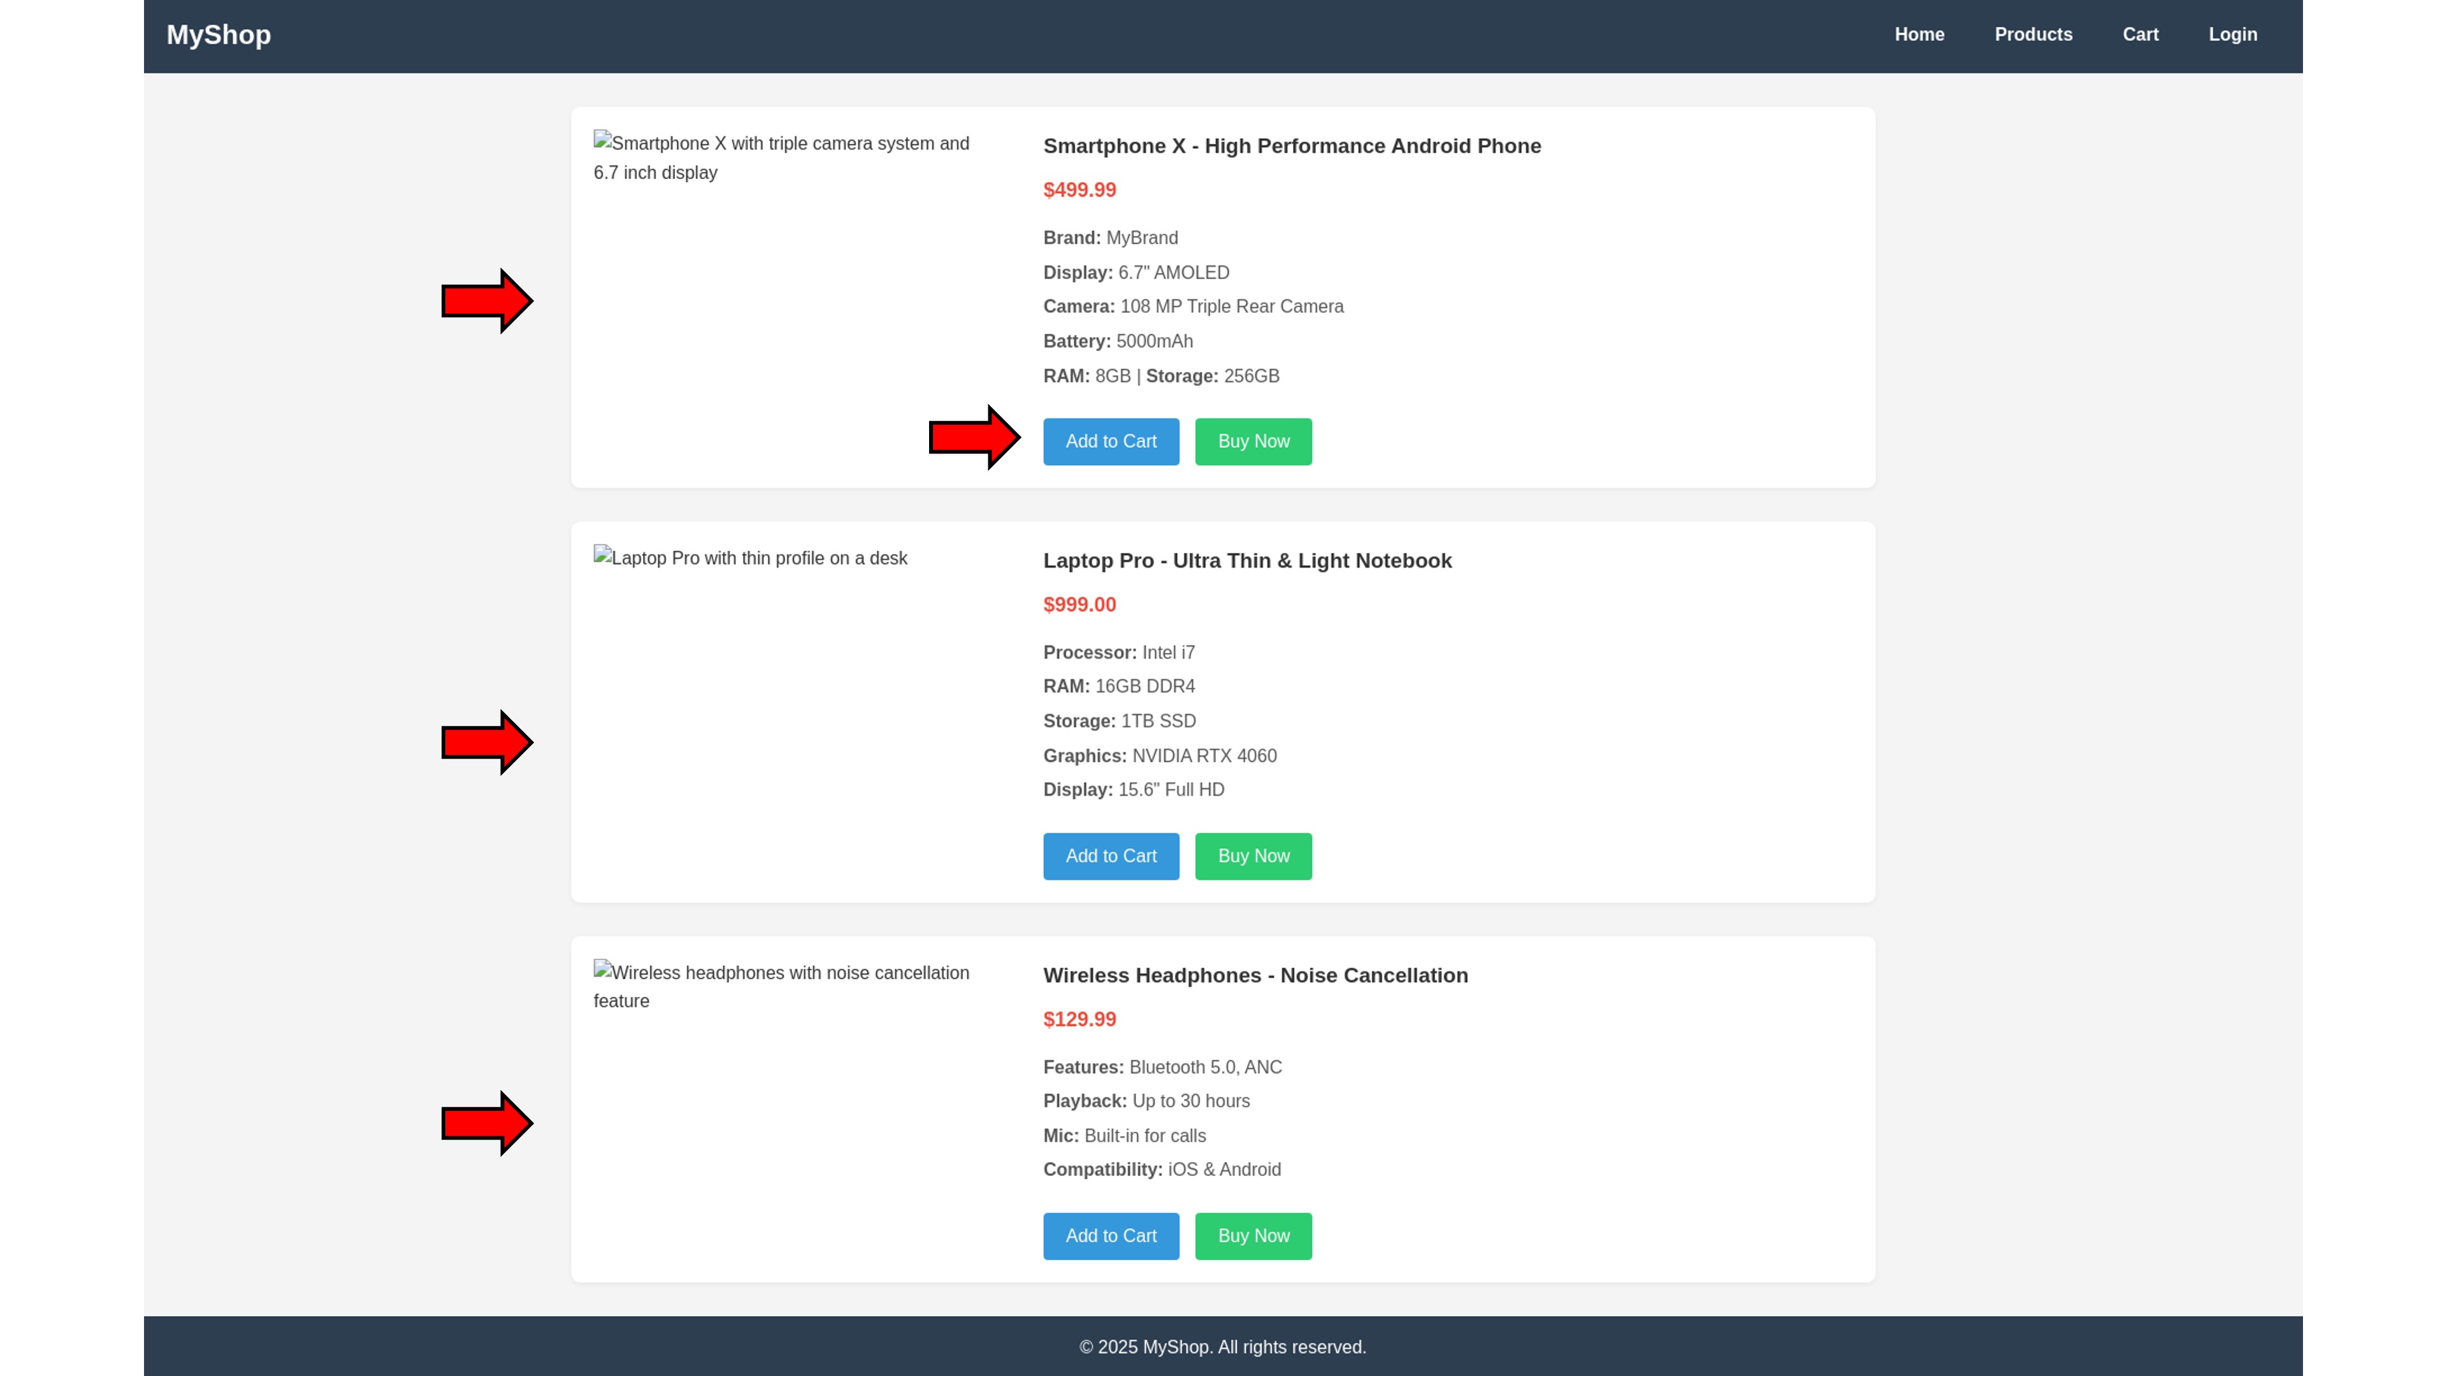Click the Wireless headphones product image
2447x1376 pixels.
(x=781, y=985)
